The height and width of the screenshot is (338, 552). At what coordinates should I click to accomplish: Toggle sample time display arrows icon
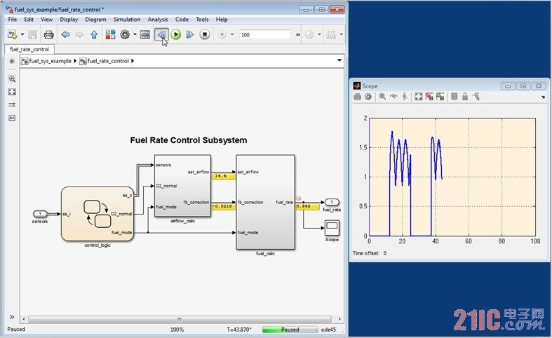pyautogui.click(x=12, y=105)
